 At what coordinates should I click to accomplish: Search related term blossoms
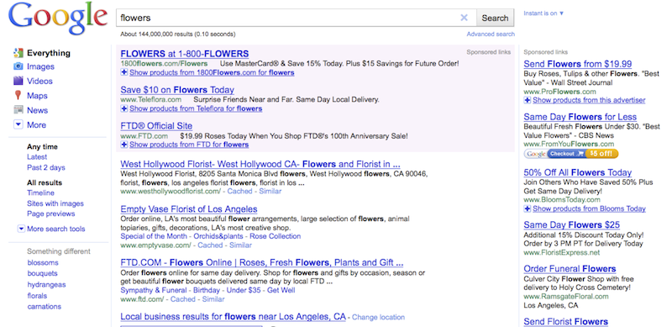pyautogui.click(x=43, y=262)
